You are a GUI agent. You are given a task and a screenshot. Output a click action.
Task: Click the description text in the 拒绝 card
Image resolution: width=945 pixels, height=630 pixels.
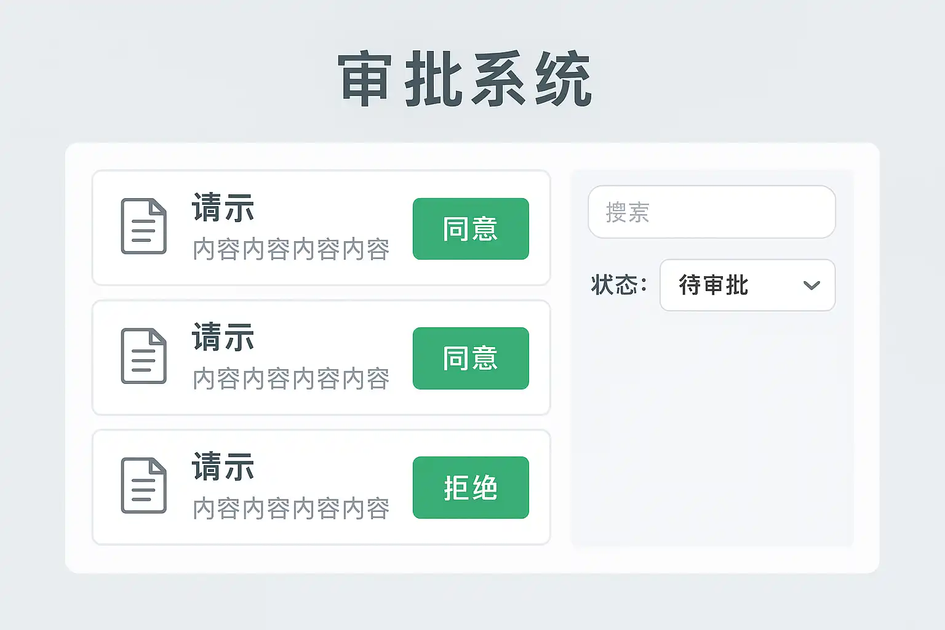click(x=291, y=509)
